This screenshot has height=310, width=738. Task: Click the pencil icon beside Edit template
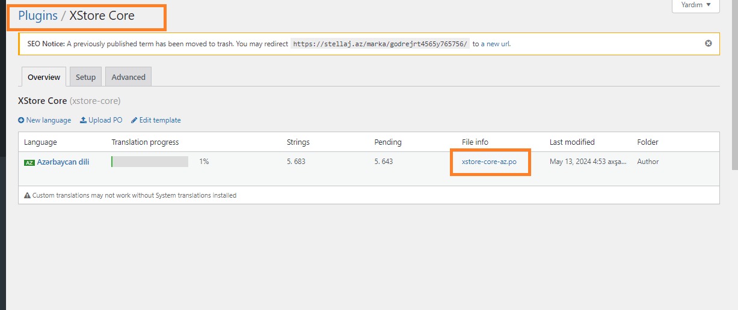tap(134, 120)
